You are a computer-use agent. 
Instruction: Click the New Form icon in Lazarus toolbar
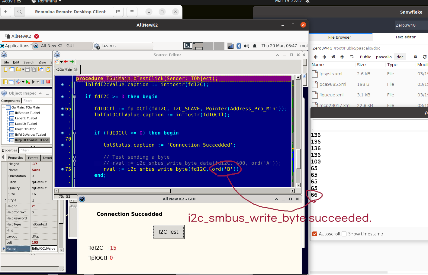tap(11, 69)
